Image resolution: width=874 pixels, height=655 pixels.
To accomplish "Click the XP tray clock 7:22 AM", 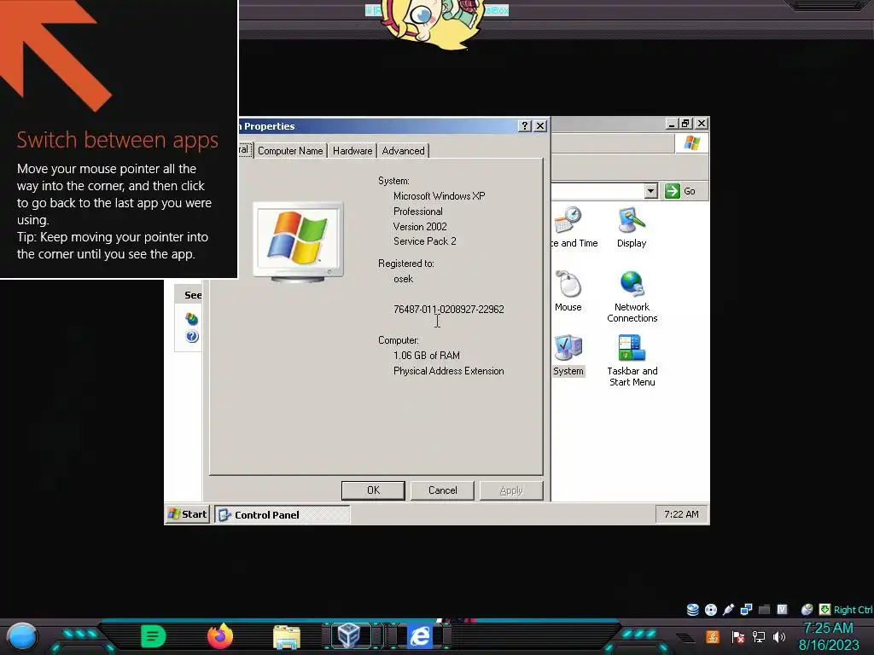I will (x=681, y=514).
